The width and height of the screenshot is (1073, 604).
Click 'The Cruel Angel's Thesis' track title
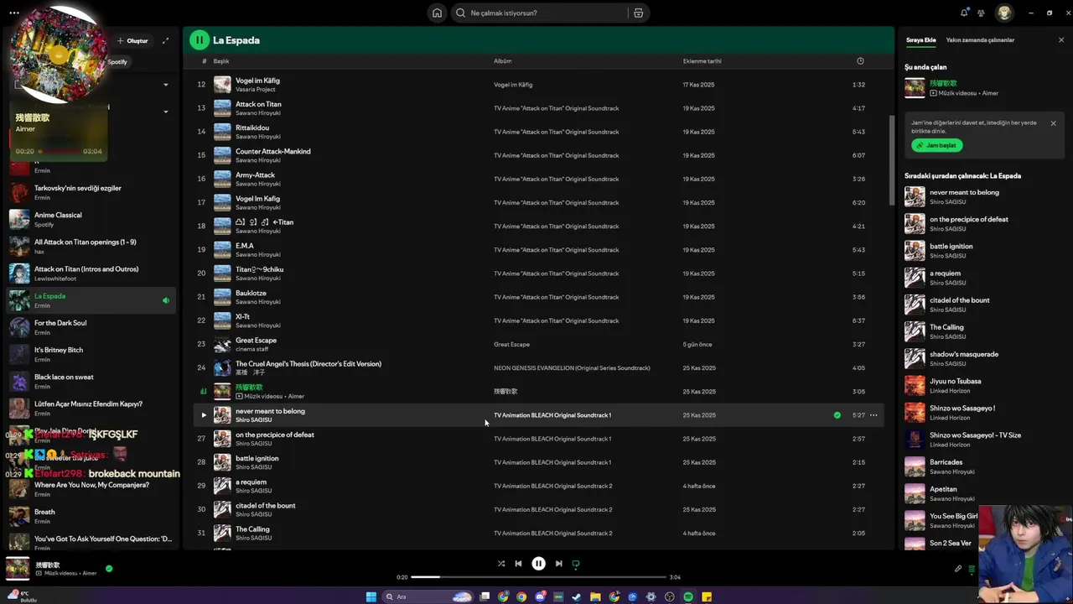pos(308,364)
